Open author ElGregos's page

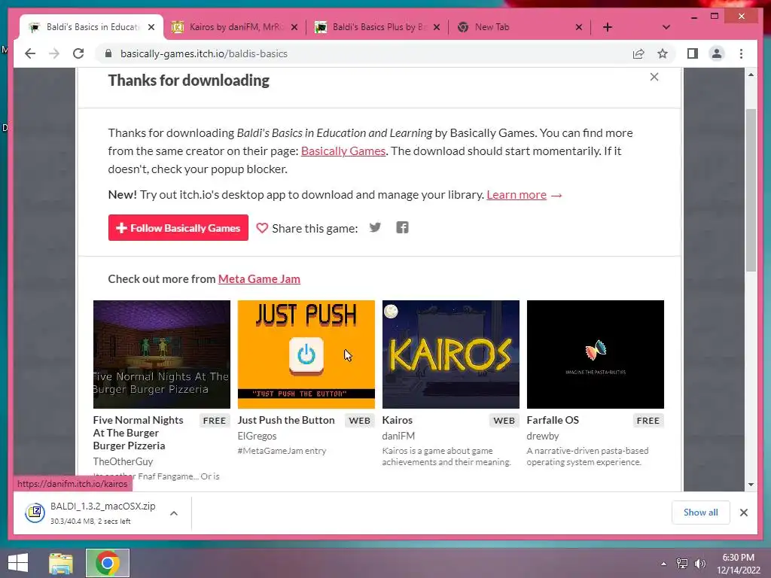pos(258,436)
